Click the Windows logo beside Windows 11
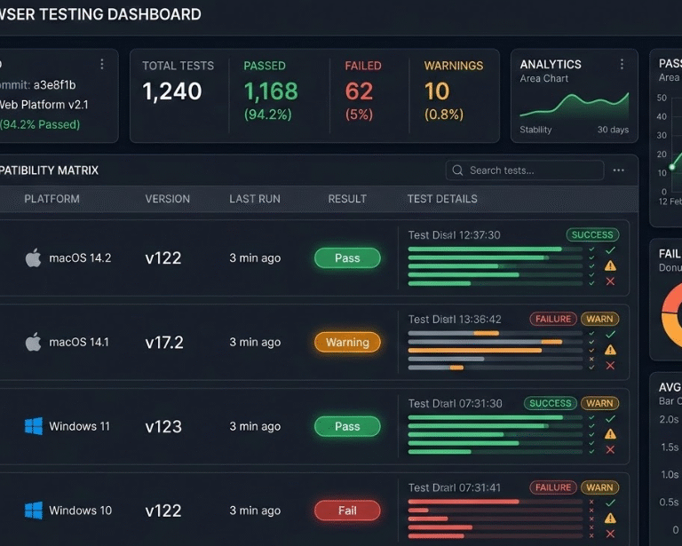This screenshot has height=546, width=682. pyautogui.click(x=33, y=426)
